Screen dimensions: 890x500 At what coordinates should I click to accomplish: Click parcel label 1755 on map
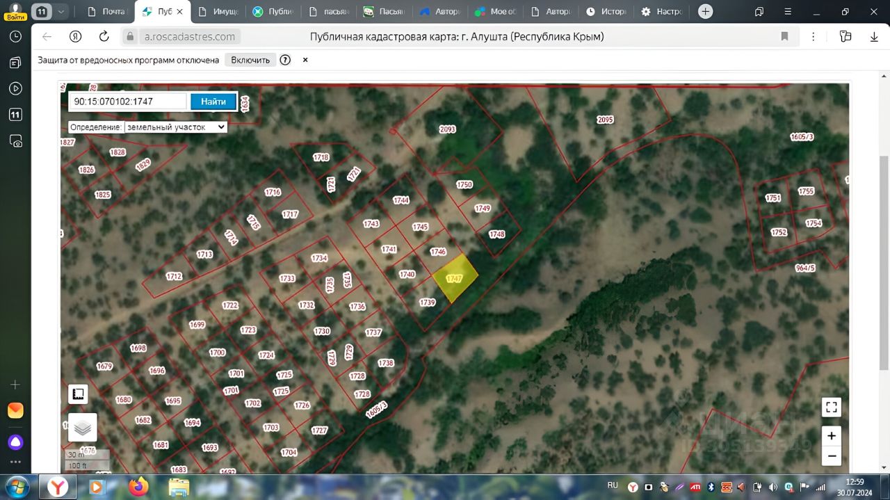coord(806,191)
